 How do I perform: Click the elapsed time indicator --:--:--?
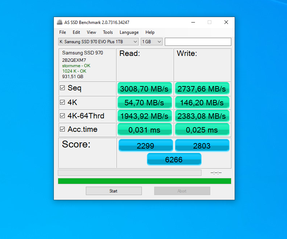216,173
